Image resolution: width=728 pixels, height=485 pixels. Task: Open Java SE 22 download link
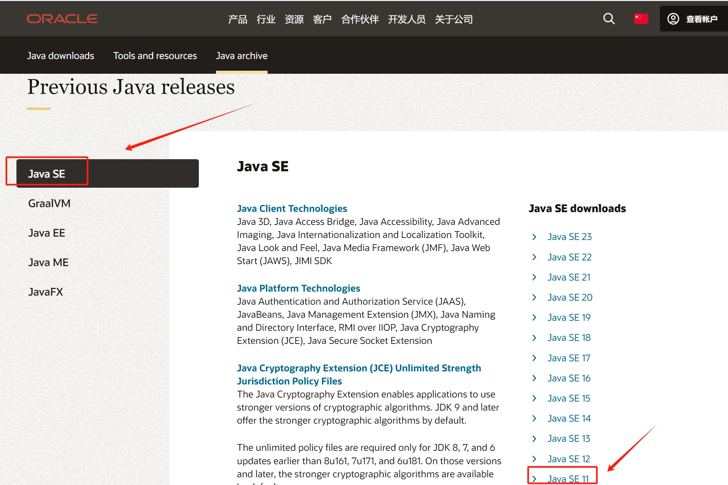pyautogui.click(x=569, y=257)
